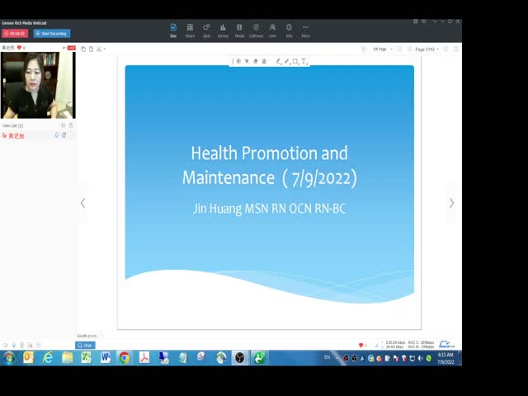The height and width of the screenshot is (396, 528).
Task: Click the Start Recording button
Action: pyautogui.click(x=52, y=33)
